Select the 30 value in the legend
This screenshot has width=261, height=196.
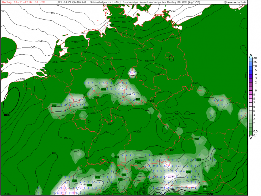pyautogui.click(x=256, y=59)
